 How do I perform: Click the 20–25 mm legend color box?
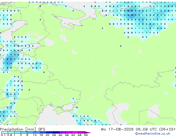[50, 132]
